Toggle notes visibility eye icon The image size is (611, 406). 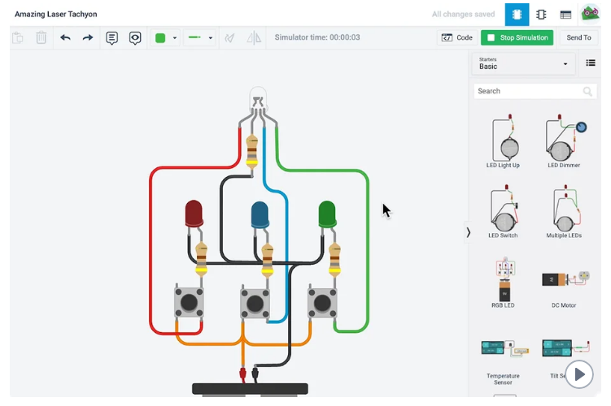pyautogui.click(x=135, y=38)
